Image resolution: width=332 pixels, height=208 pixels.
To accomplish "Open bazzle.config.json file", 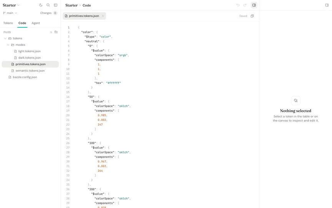I will pyautogui.click(x=25, y=77).
